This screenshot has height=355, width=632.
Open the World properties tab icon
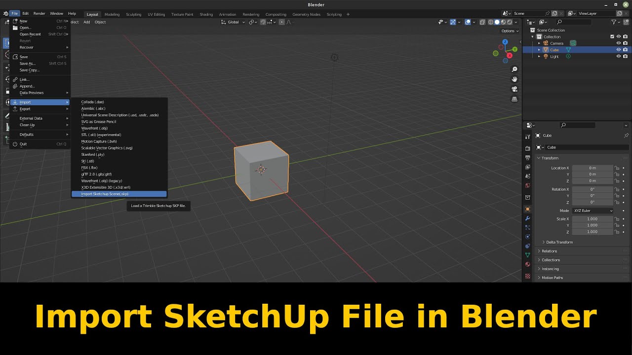click(x=527, y=185)
